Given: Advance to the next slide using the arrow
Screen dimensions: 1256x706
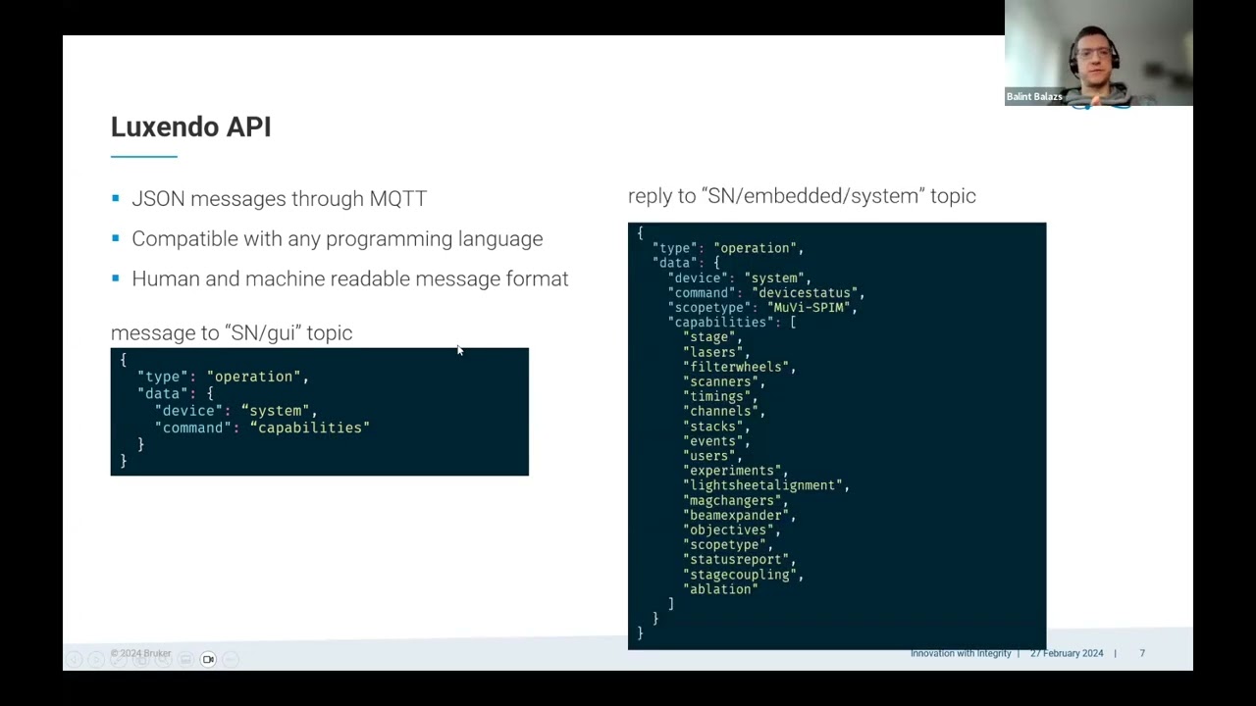Looking at the screenshot, I should 96,660.
